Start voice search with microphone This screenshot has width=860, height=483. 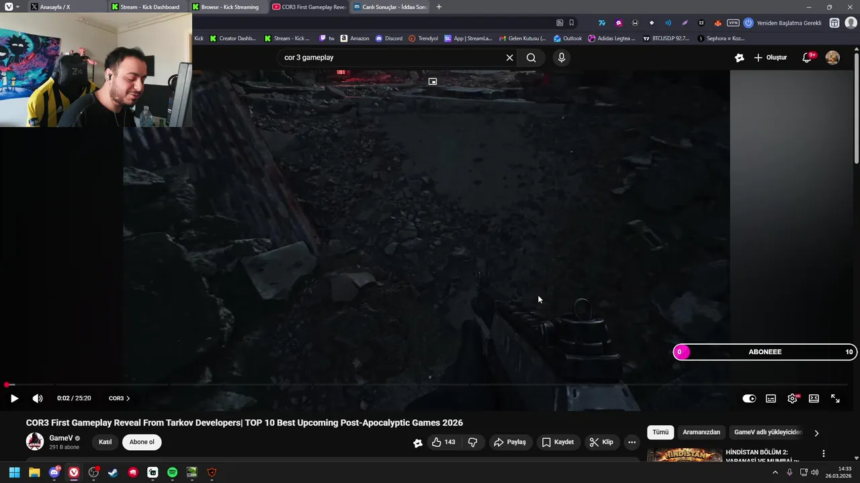pyautogui.click(x=562, y=58)
